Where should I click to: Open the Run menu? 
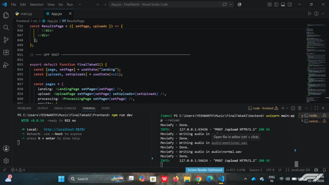[x=70, y=4]
